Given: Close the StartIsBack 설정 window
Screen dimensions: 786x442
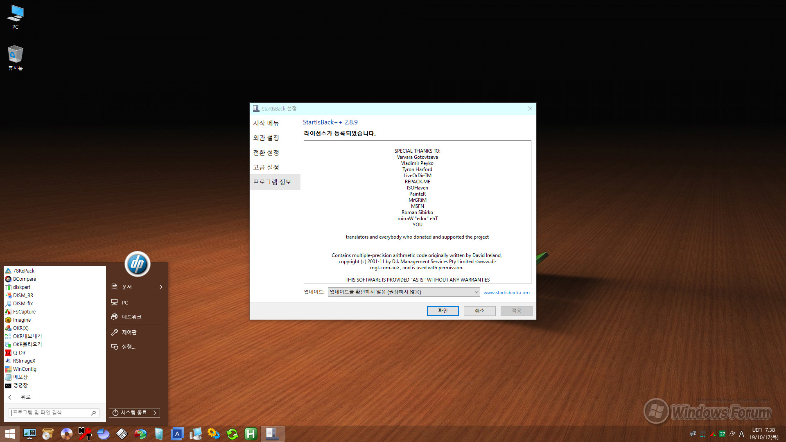Looking at the screenshot, I should (x=530, y=108).
